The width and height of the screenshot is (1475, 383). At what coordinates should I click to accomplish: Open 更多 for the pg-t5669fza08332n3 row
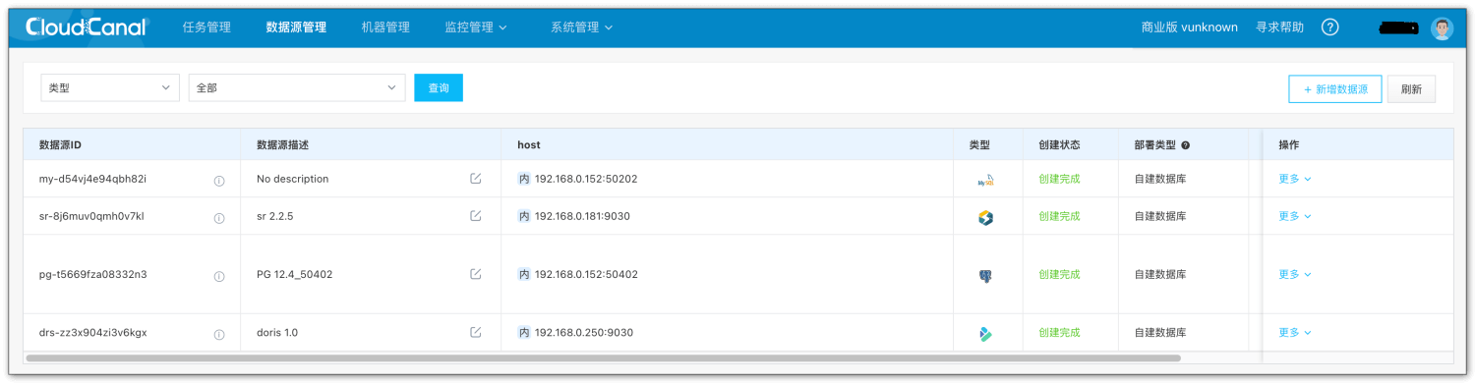point(1295,274)
